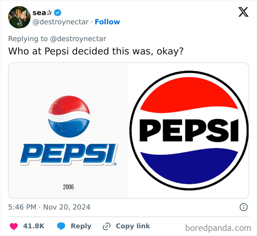The image size is (257, 236).
Task: Click the chain link icon
Action: click(x=107, y=226)
